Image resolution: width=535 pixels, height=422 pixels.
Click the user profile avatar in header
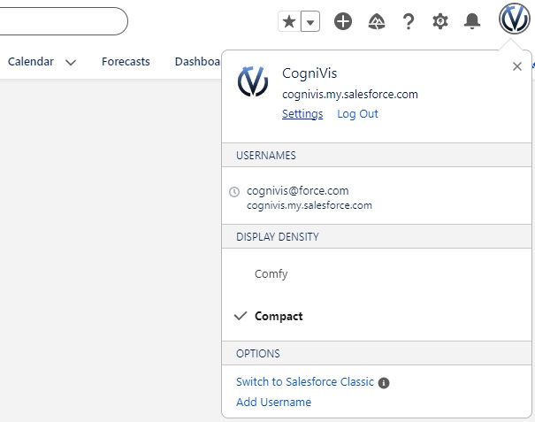click(514, 19)
